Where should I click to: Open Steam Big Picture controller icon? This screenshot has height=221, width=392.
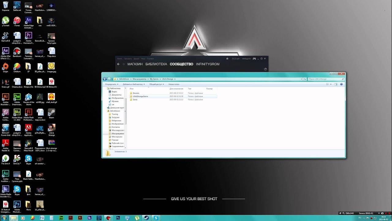pyautogui.click(x=254, y=58)
